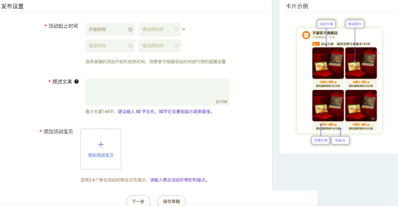398x206 pixels.
Task: Select the 活动文案 callout tag above the card preview
Action: click(x=327, y=23)
